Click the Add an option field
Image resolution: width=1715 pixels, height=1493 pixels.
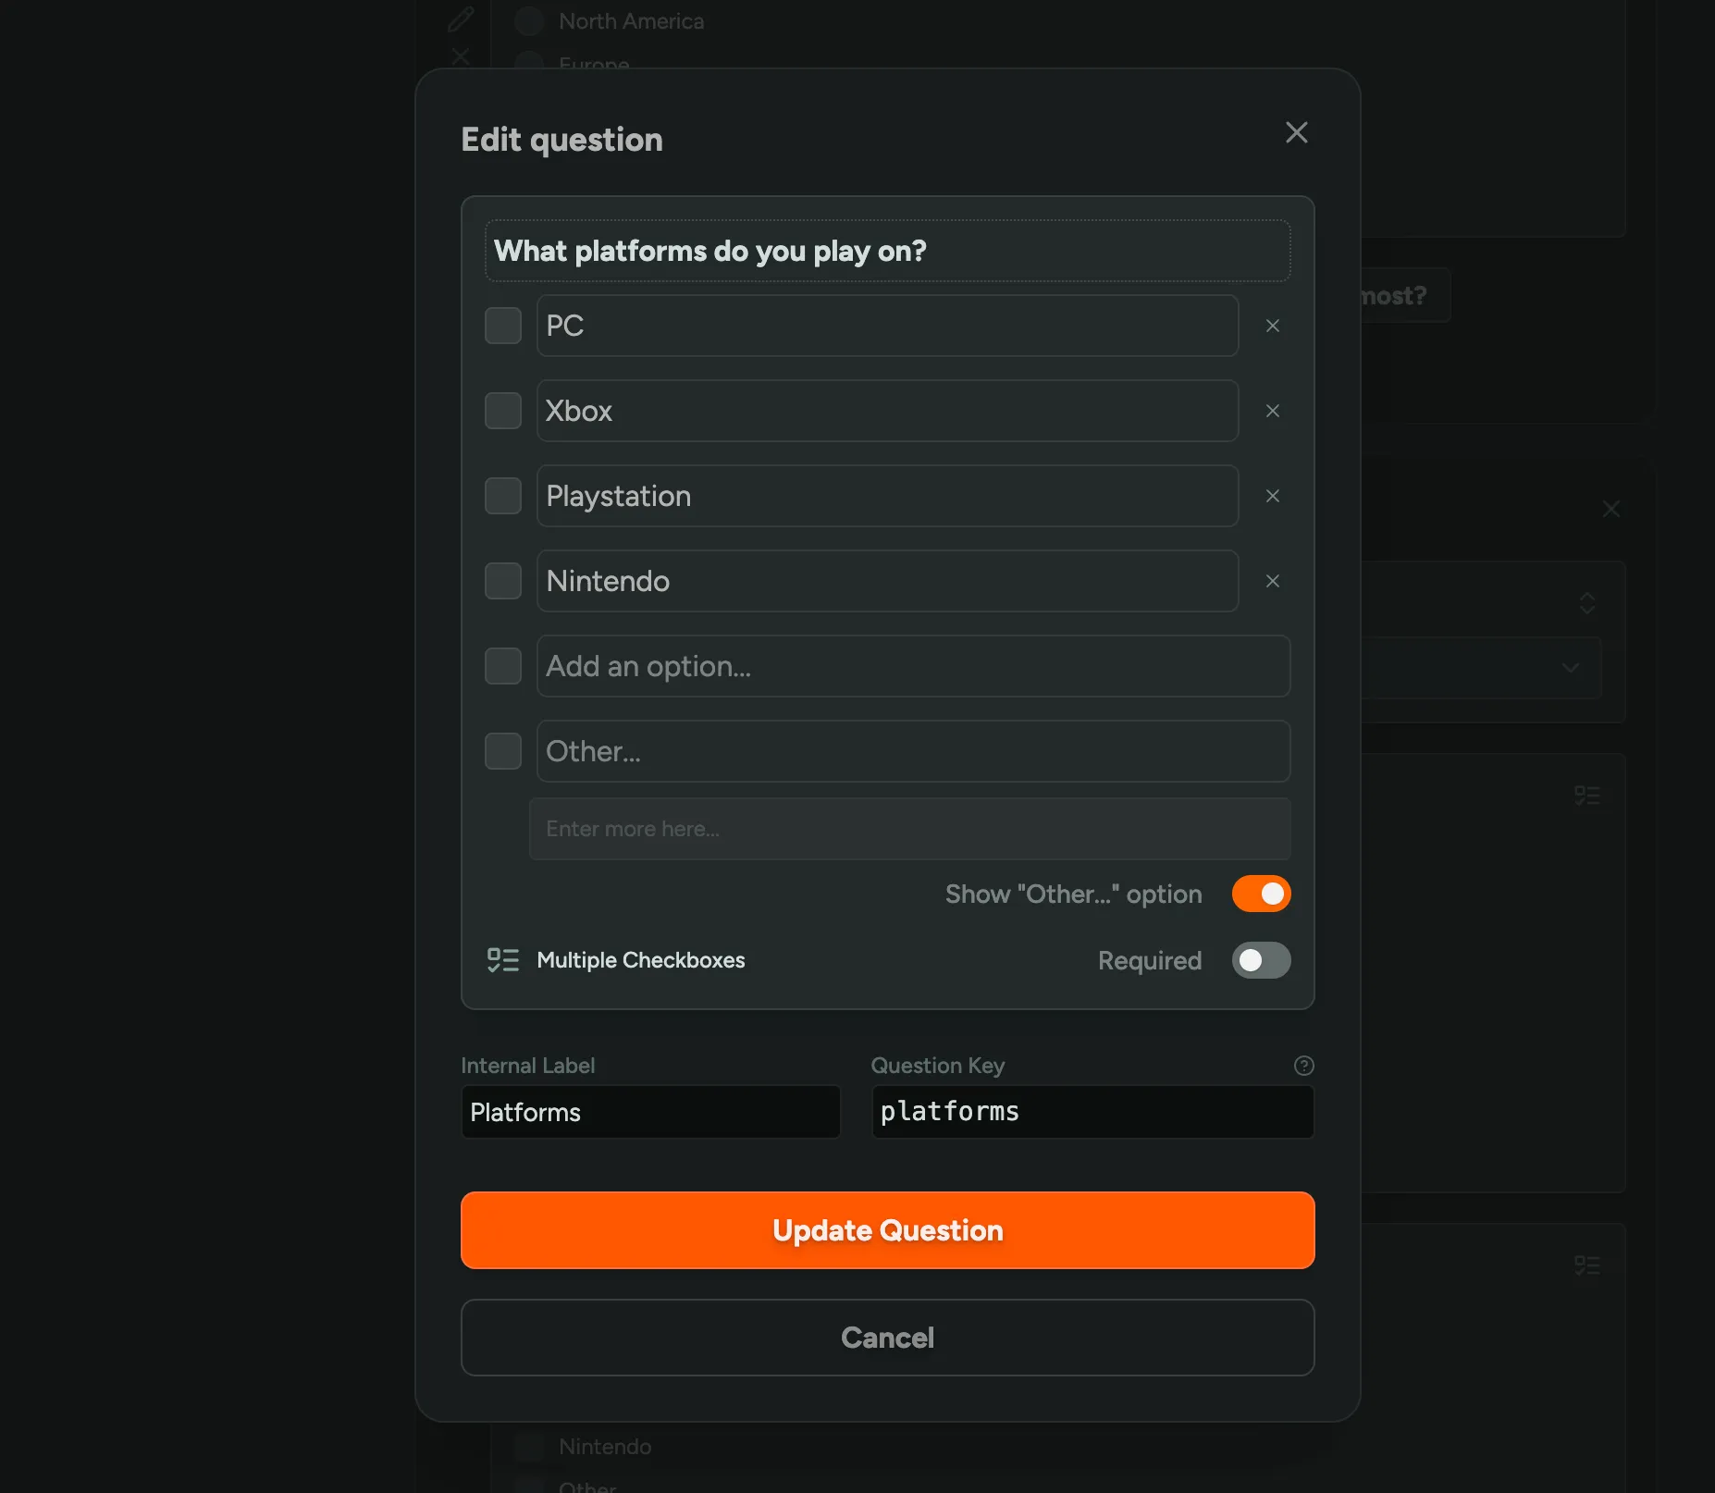click(913, 666)
